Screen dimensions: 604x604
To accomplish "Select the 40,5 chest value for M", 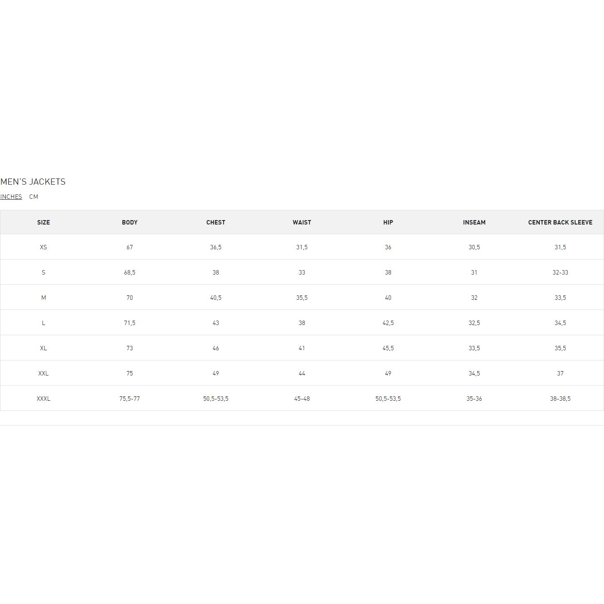I will click(216, 298).
